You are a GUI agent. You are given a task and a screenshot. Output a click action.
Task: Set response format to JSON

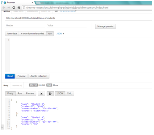[60, 93]
